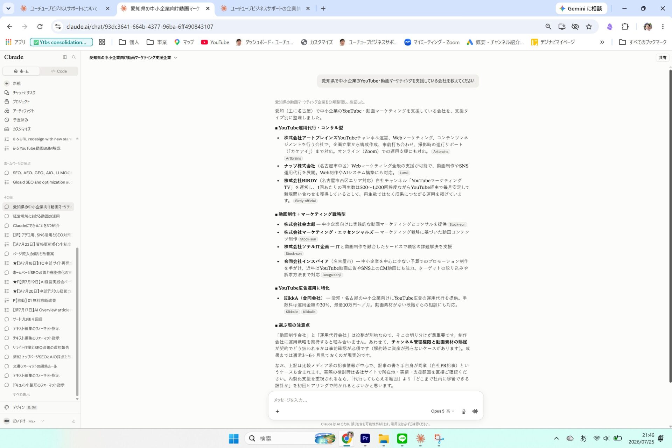Open chat ページ流入の偏りと改善案
Image resolution: width=672 pixels, height=448 pixels.
[38, 254]
